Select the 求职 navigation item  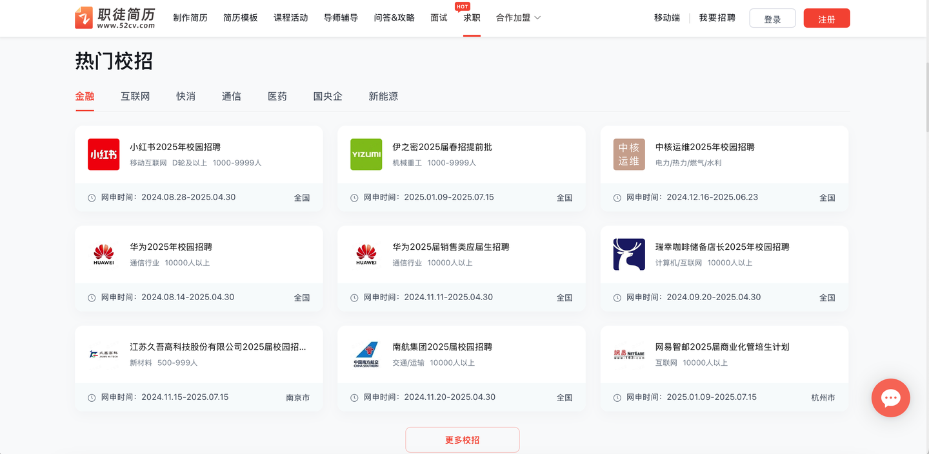472,18
